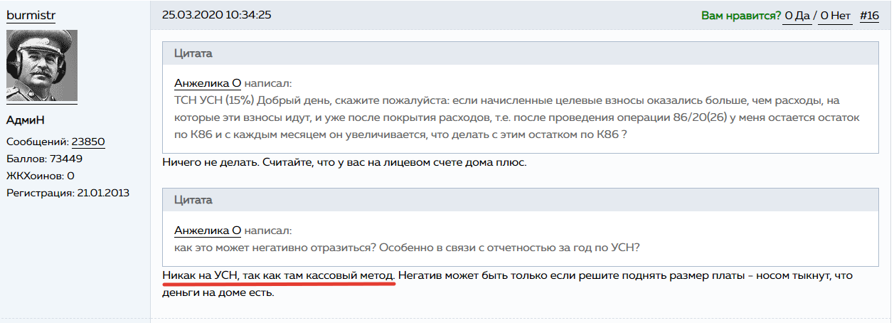This screenshot has width=894, height=323.
Task: Click the АдмиН rank label
Action: pos(26,120)
